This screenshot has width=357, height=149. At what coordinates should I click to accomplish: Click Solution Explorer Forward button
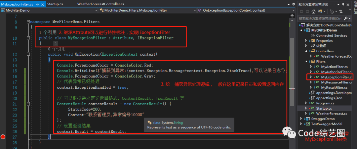pos(307,11)
